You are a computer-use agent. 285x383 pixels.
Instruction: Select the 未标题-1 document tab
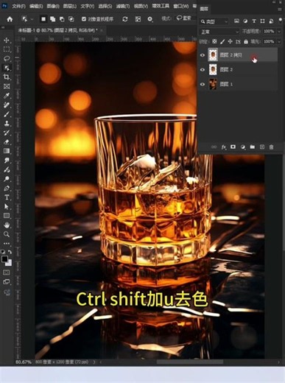[x=57, y=30]
